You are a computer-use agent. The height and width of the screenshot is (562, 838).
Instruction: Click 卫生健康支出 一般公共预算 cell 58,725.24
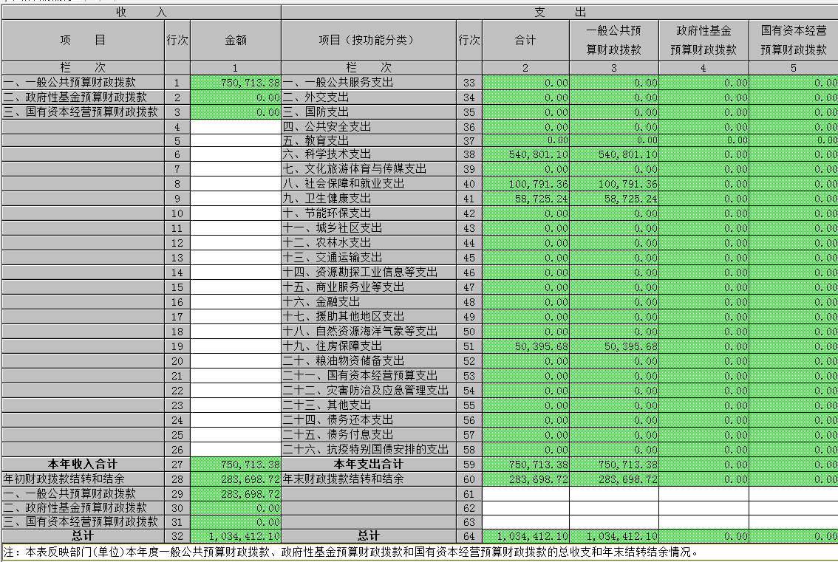613,199
